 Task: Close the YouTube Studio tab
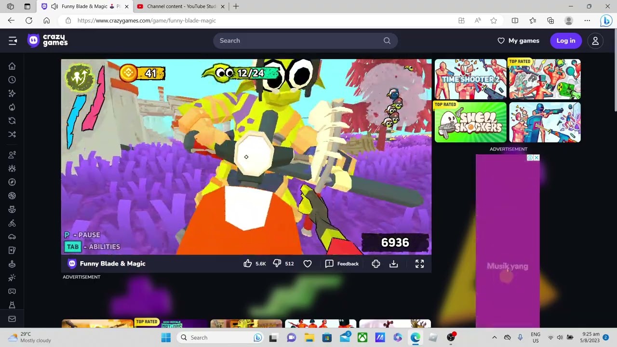coord(223,7)
